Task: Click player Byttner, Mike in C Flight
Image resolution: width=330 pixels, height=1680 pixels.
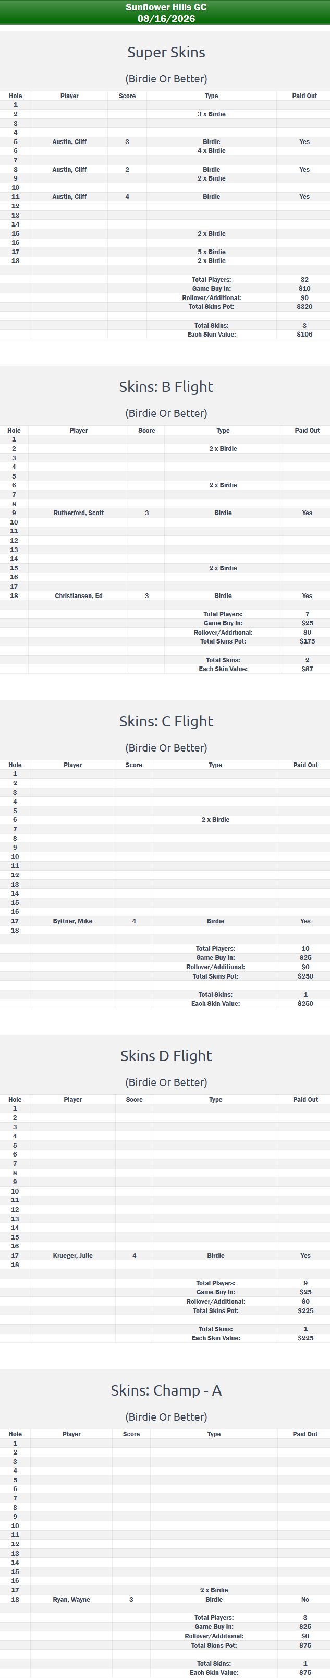Action: tap(72, 921)
